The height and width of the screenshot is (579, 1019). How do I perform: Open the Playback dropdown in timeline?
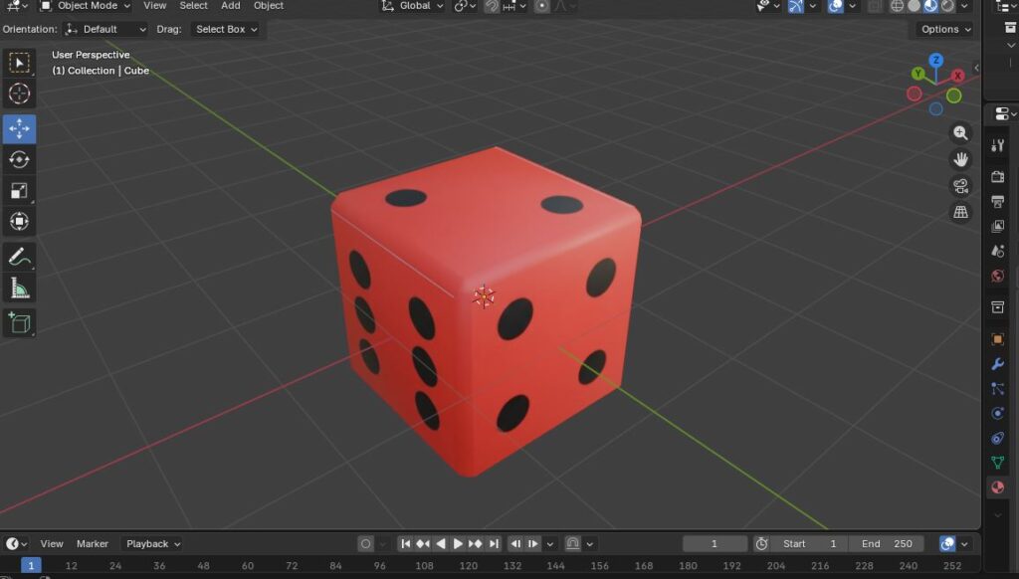[x=152, y=544]
